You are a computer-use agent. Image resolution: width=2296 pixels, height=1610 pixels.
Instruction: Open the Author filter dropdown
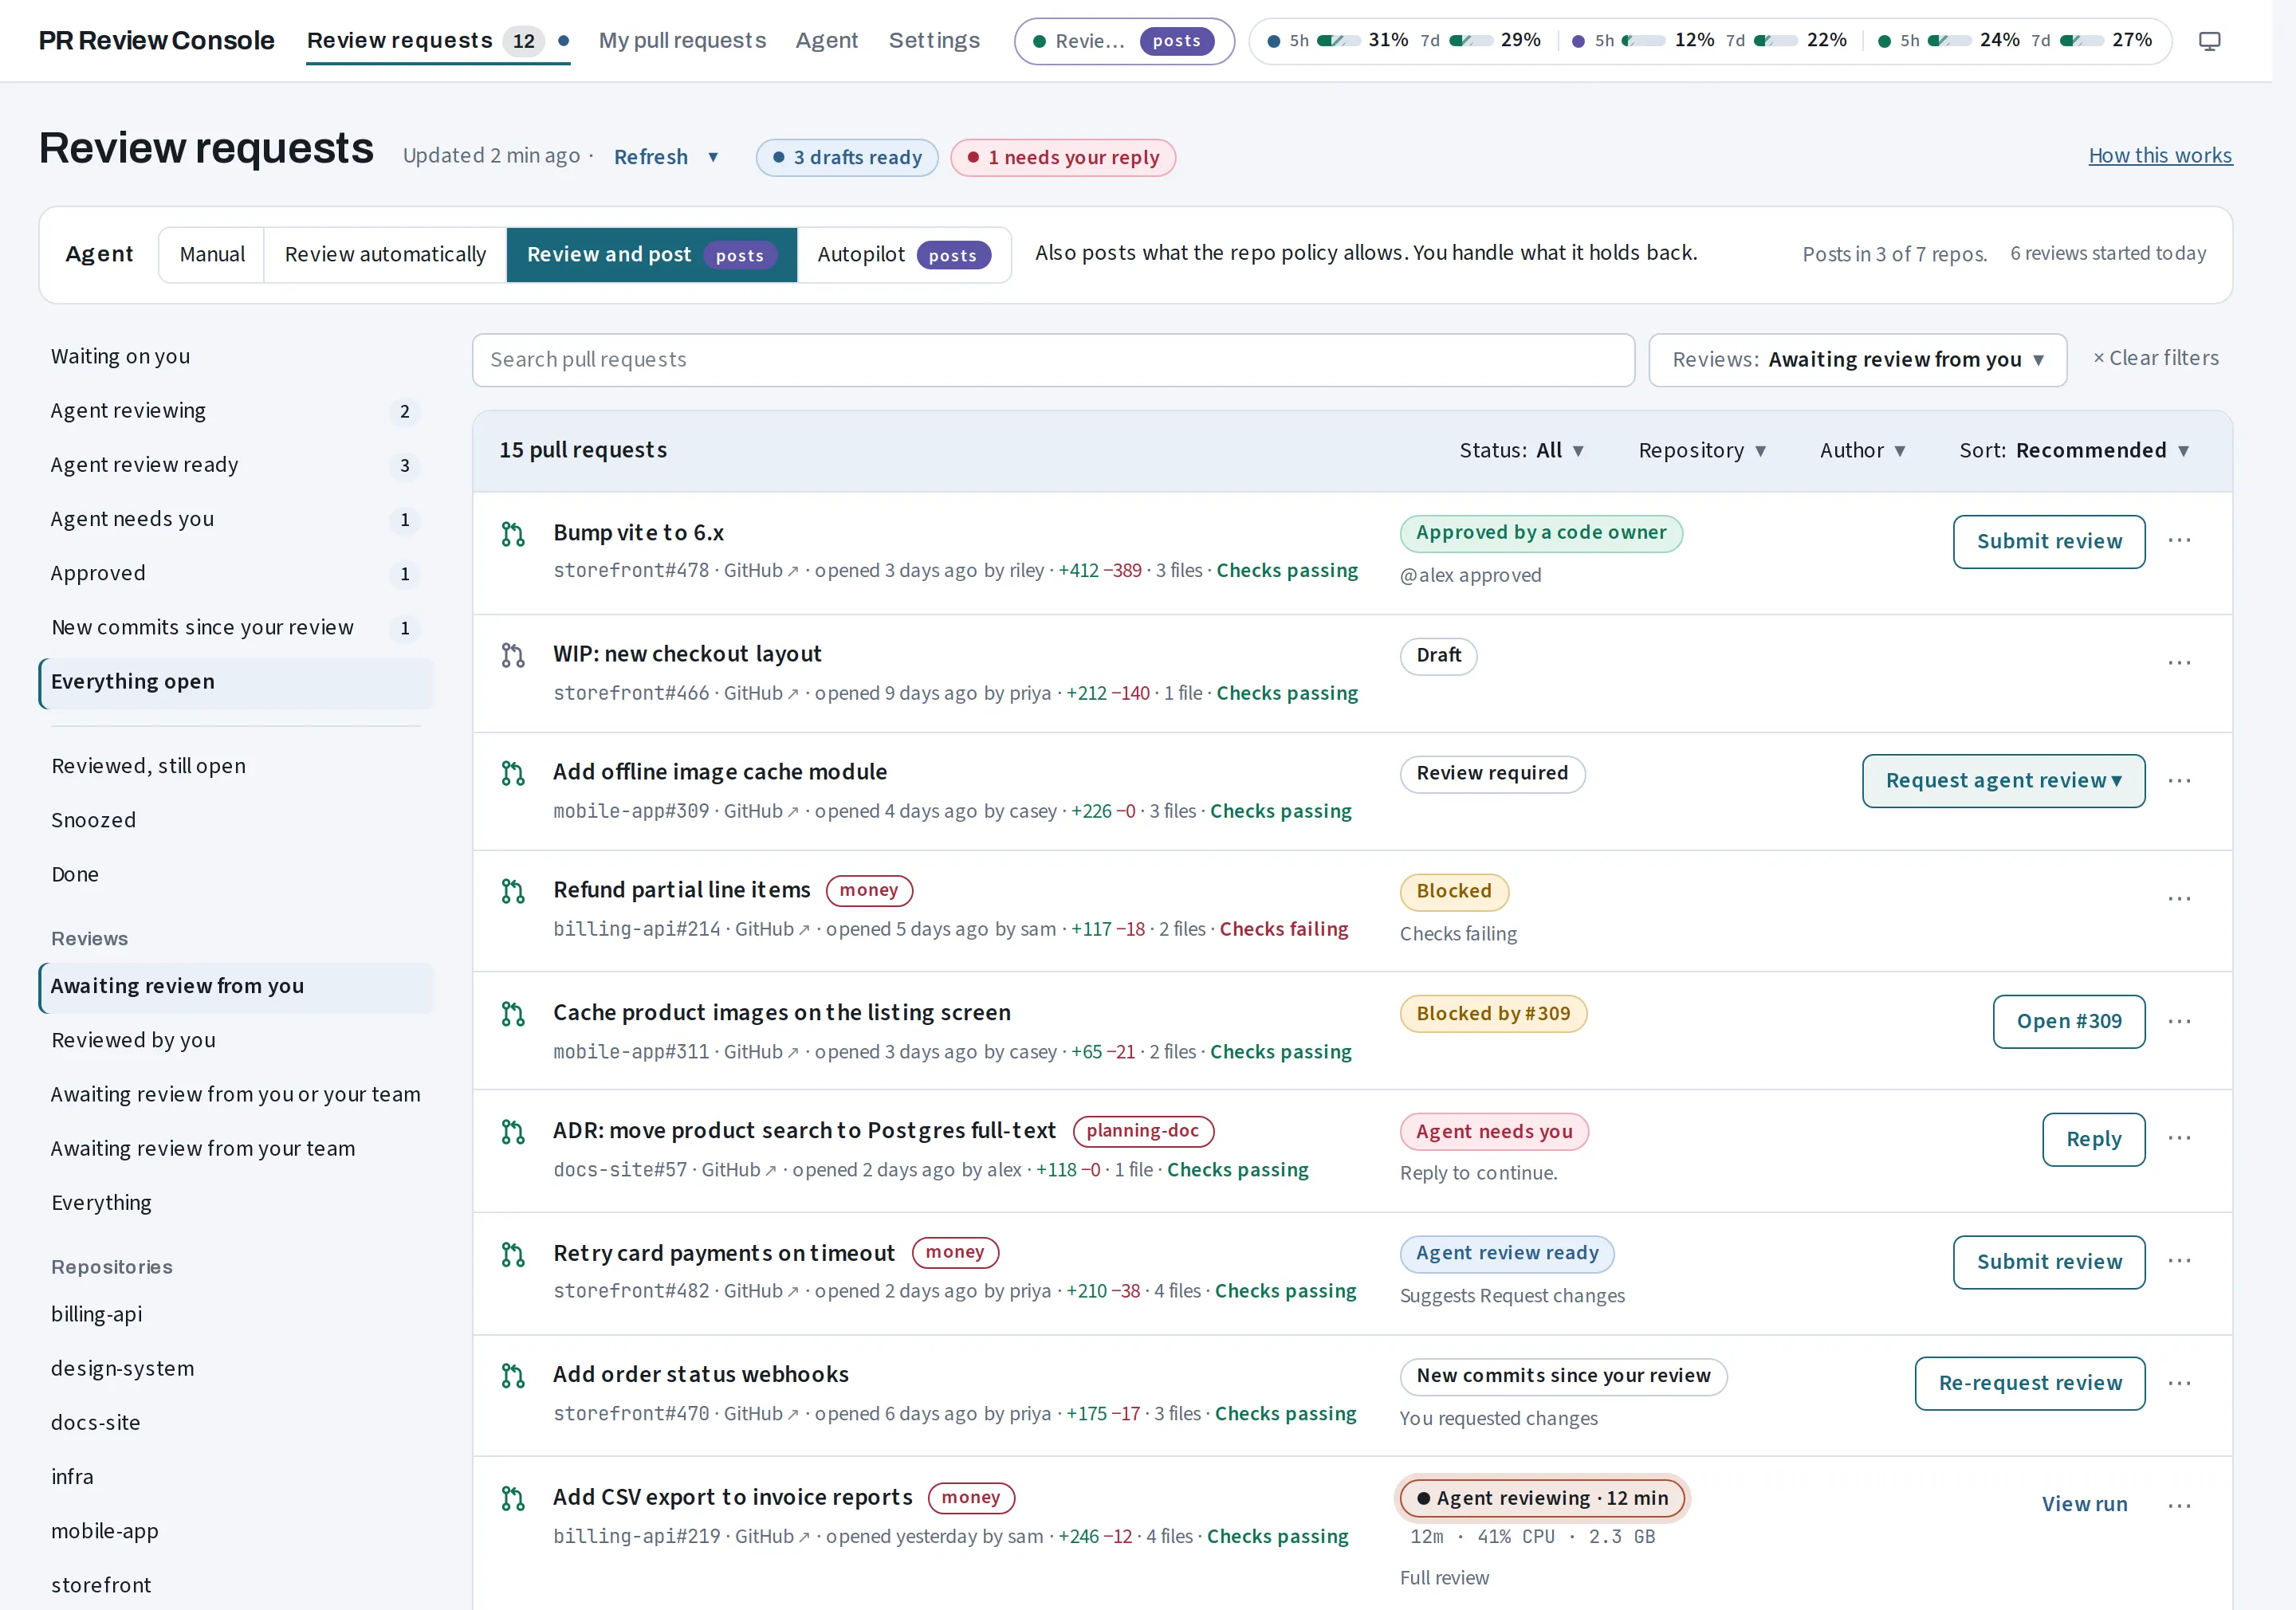tap(1862, 451)
